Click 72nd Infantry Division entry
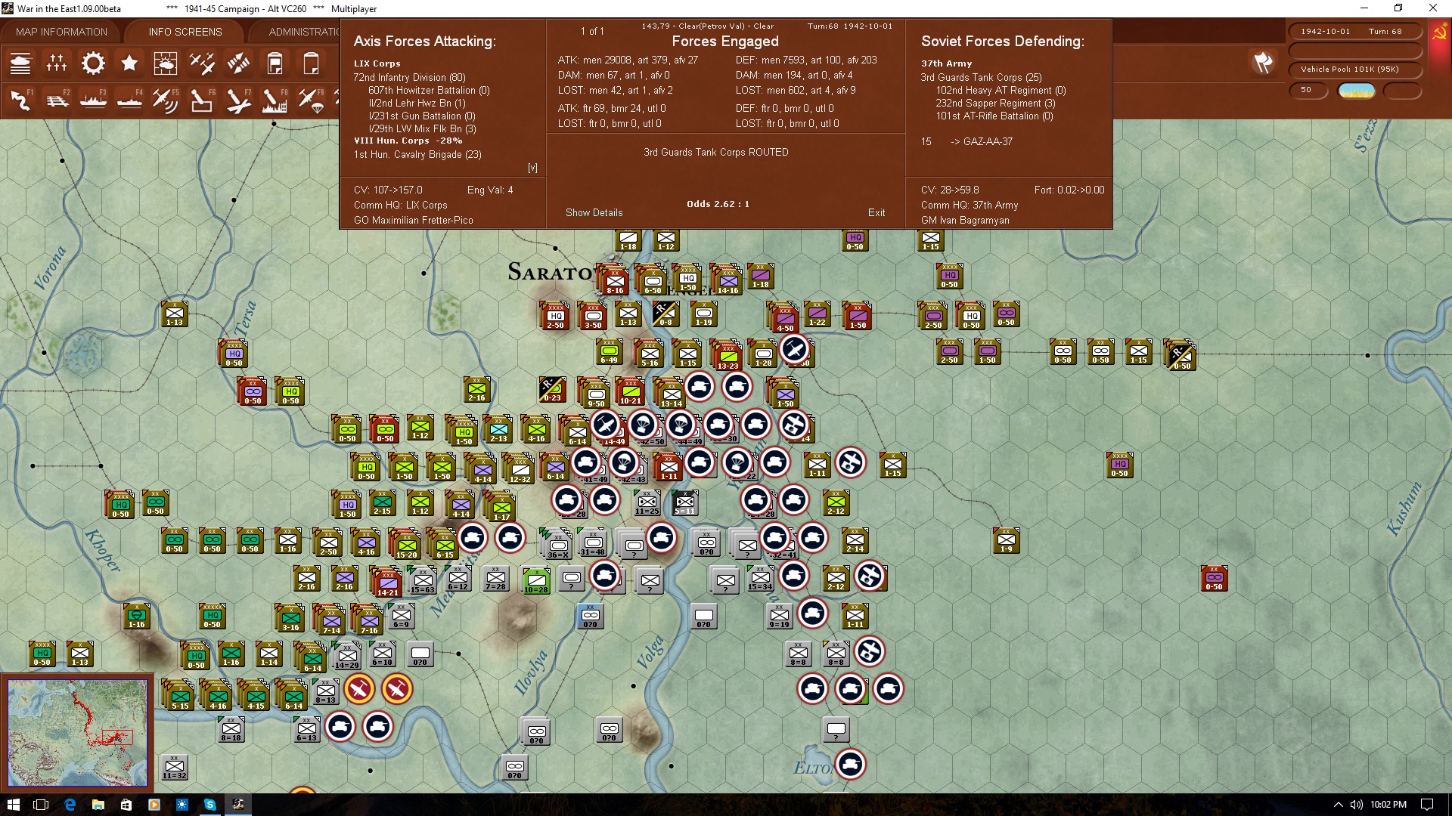This screenshot has height=816, width=1452. (x=409, y=77)
